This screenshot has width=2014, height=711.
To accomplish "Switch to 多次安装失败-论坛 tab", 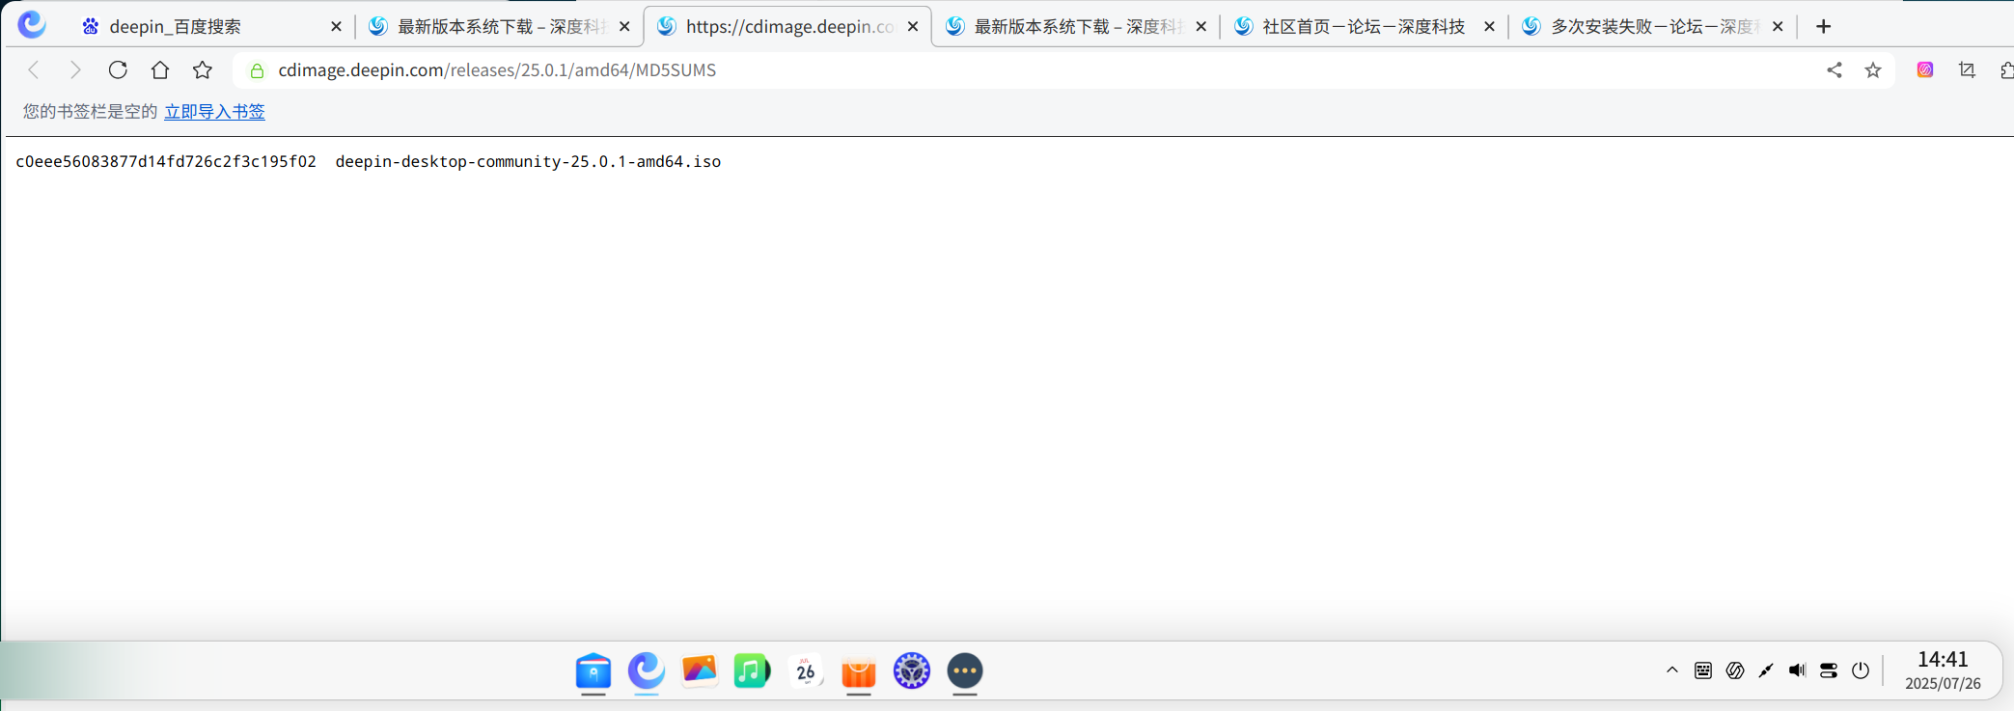I will coord(1652,26).
